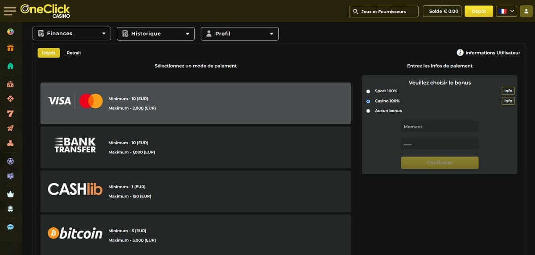Expand the Profil dropdown
Screen dimensions: 535x255
(x=240, y=33)
